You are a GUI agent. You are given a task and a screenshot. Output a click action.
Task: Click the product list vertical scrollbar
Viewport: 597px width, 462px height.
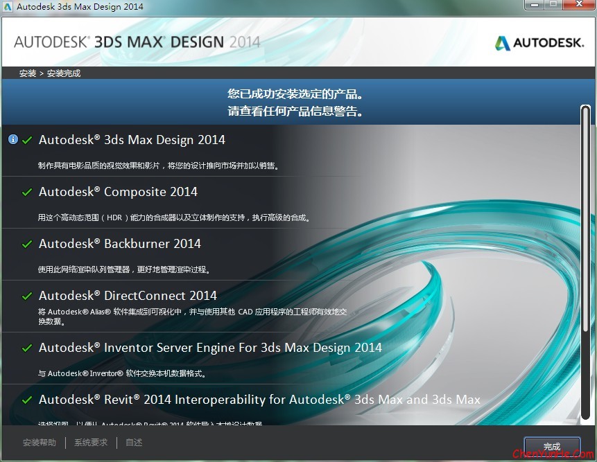586,263
